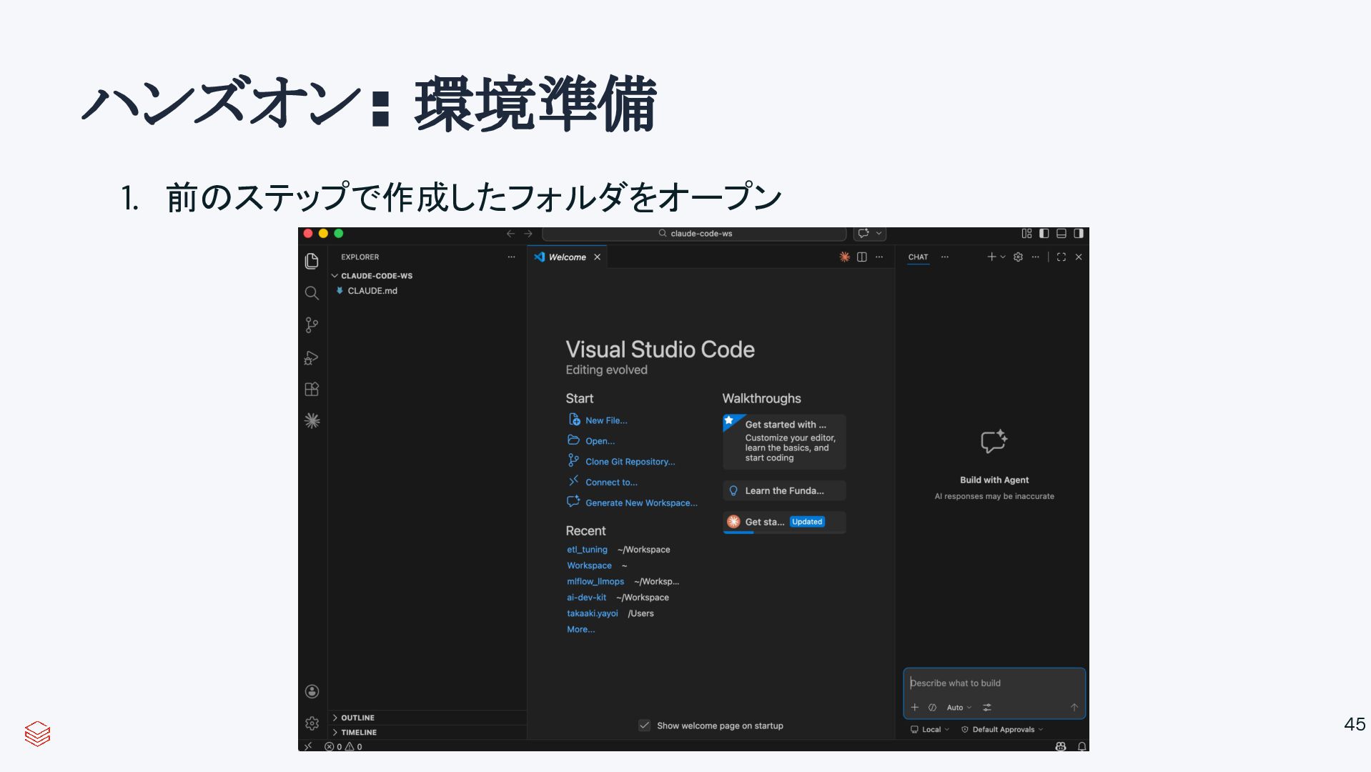Click the chat icon in title bar
Image resolution: width=1371 pixels, height=772 pixels.
(x=863, y=234)
